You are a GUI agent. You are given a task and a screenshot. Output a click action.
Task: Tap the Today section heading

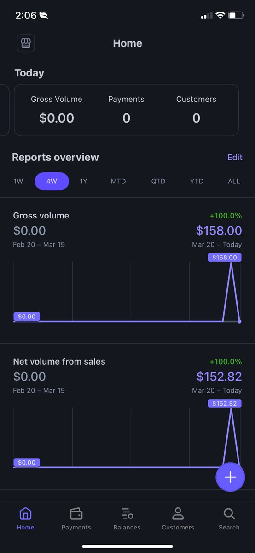(x=29, y=73)
